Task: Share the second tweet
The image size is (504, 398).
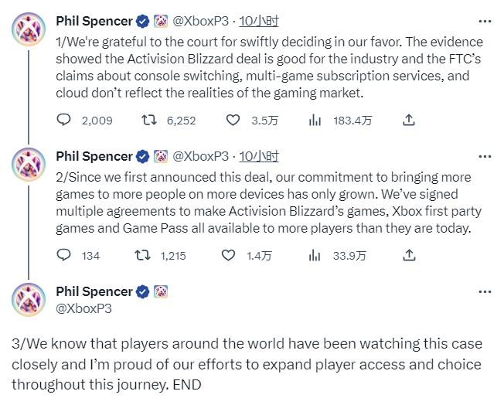Action: pos(409,255)
